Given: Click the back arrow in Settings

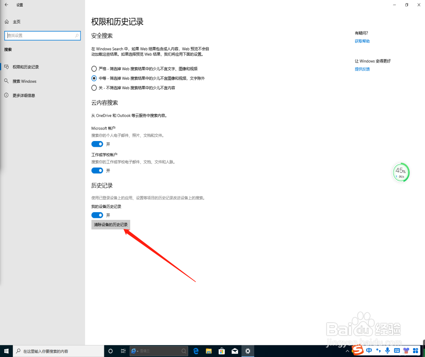Looking at the screenshot, I should pyautogui.click(x=6, y=5).
